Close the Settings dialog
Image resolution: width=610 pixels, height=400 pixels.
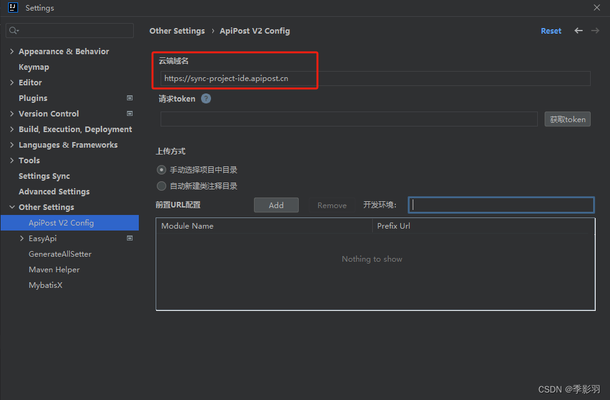(x=597, y=7)
